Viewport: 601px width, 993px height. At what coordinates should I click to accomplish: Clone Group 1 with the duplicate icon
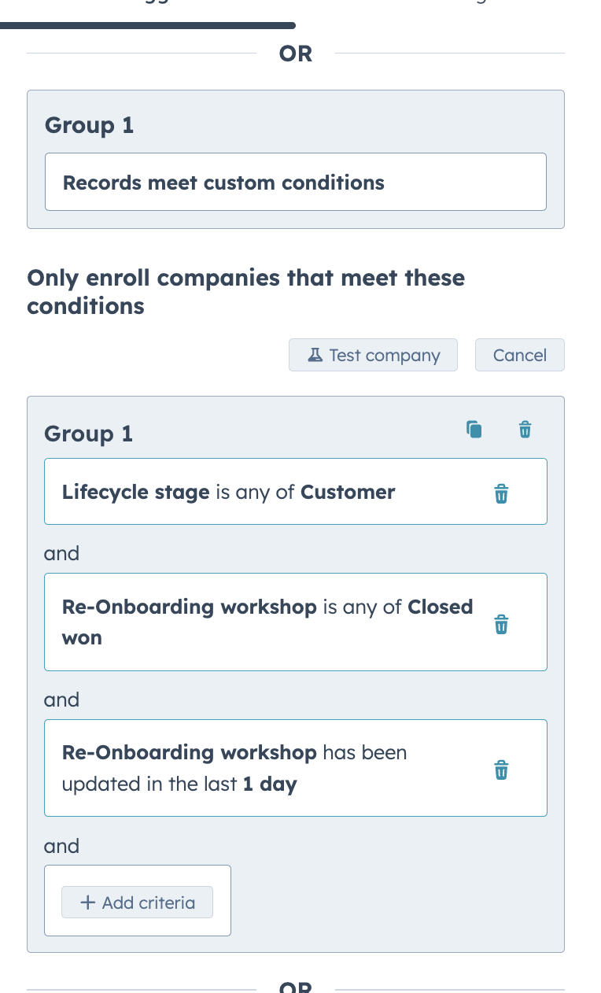coord(474,430)
